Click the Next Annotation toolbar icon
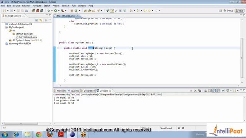246x138 pixels. click(x=131, y=11)
